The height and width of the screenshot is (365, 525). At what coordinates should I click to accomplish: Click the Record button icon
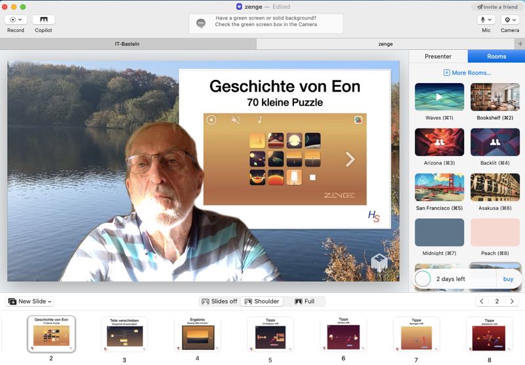16,20
